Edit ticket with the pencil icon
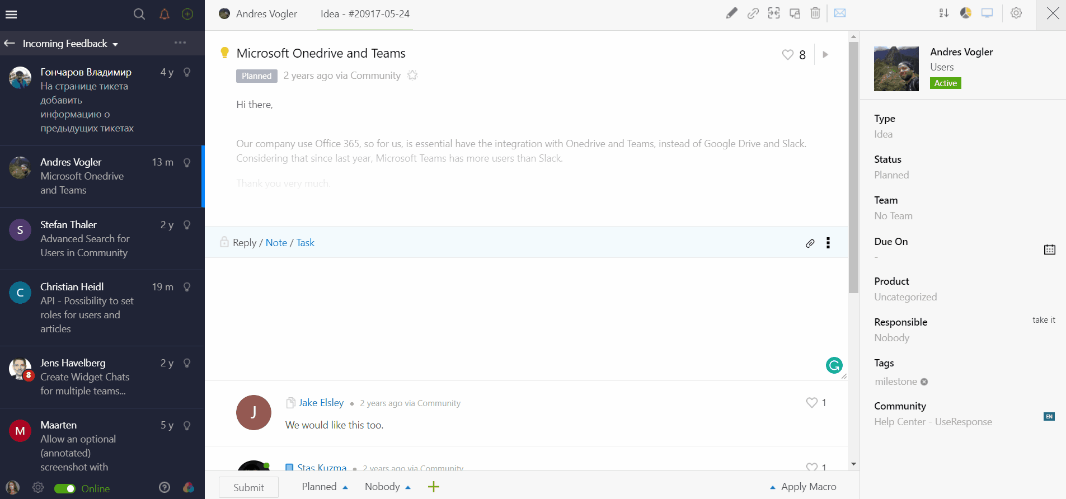1066x499 pixels. pyautogui.click(x=731, y=13)
